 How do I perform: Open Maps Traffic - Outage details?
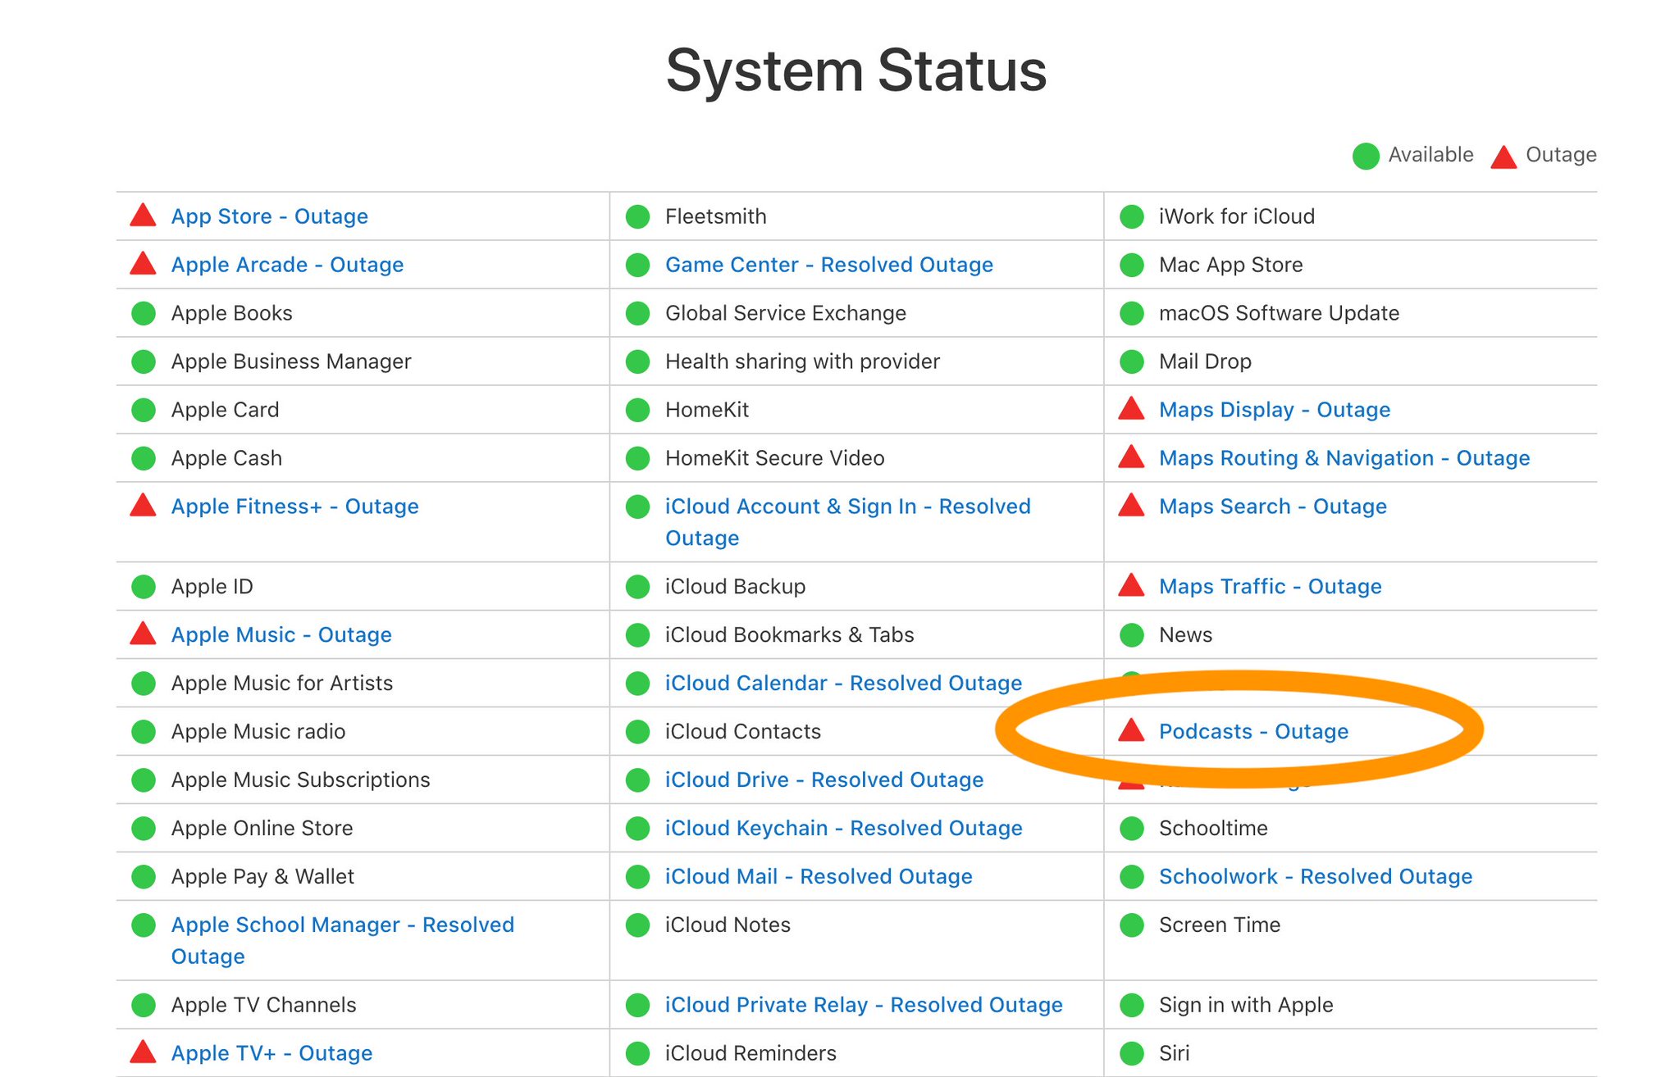(1270, 587)
